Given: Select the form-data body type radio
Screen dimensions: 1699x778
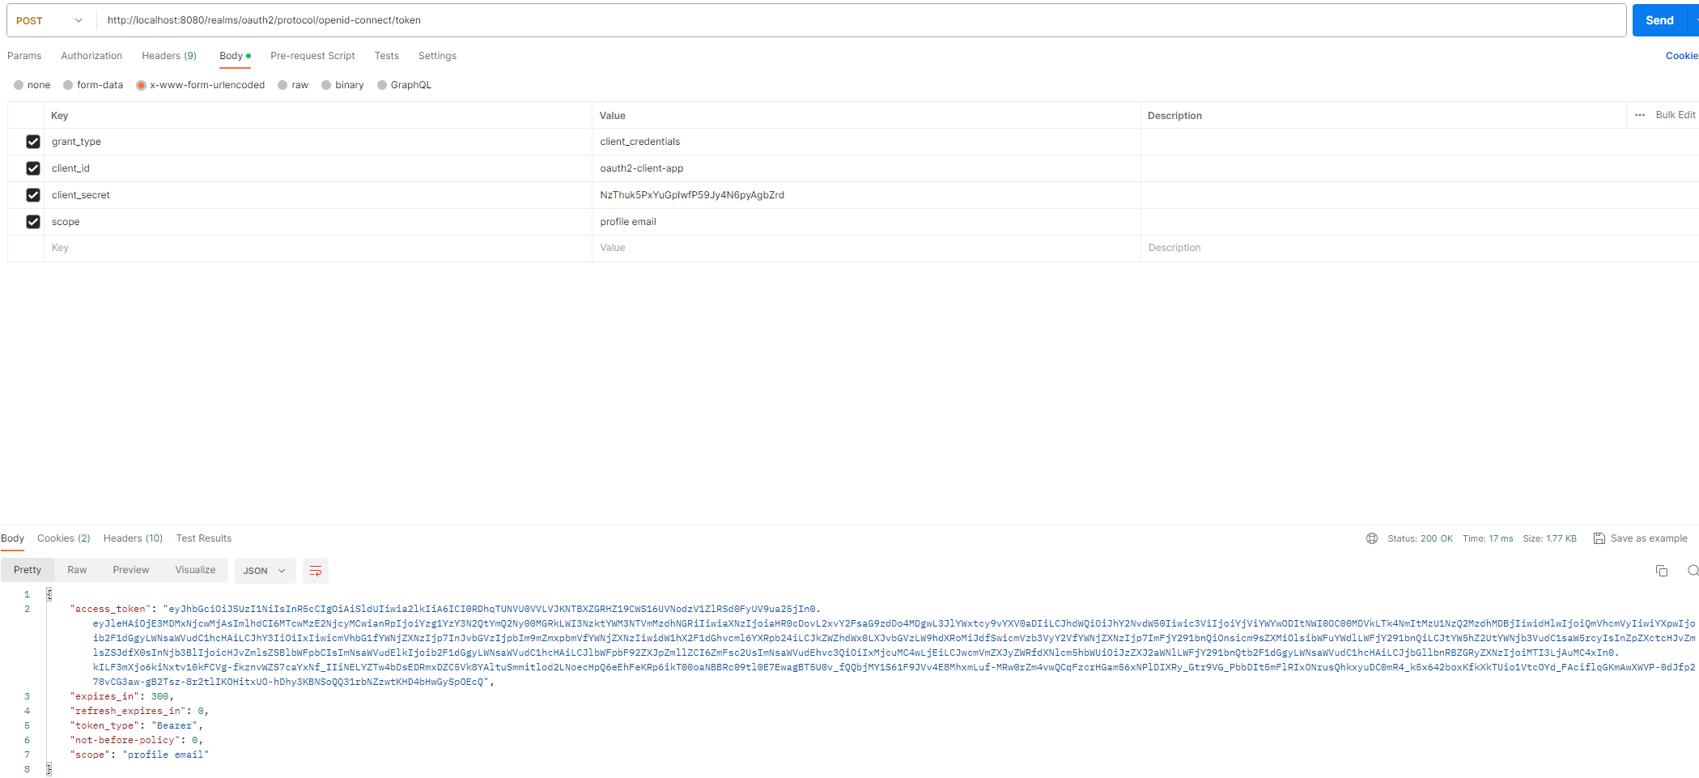Looking at the screenshot, I should coord(68,85).
